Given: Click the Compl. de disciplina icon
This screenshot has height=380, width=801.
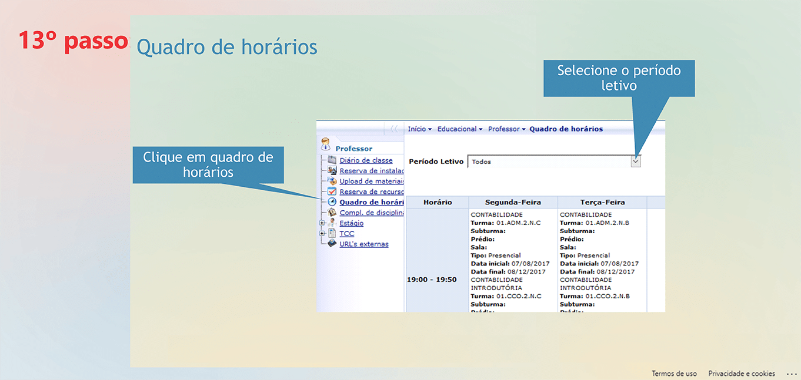Looking at the screenshot, I should coord(332,213).
